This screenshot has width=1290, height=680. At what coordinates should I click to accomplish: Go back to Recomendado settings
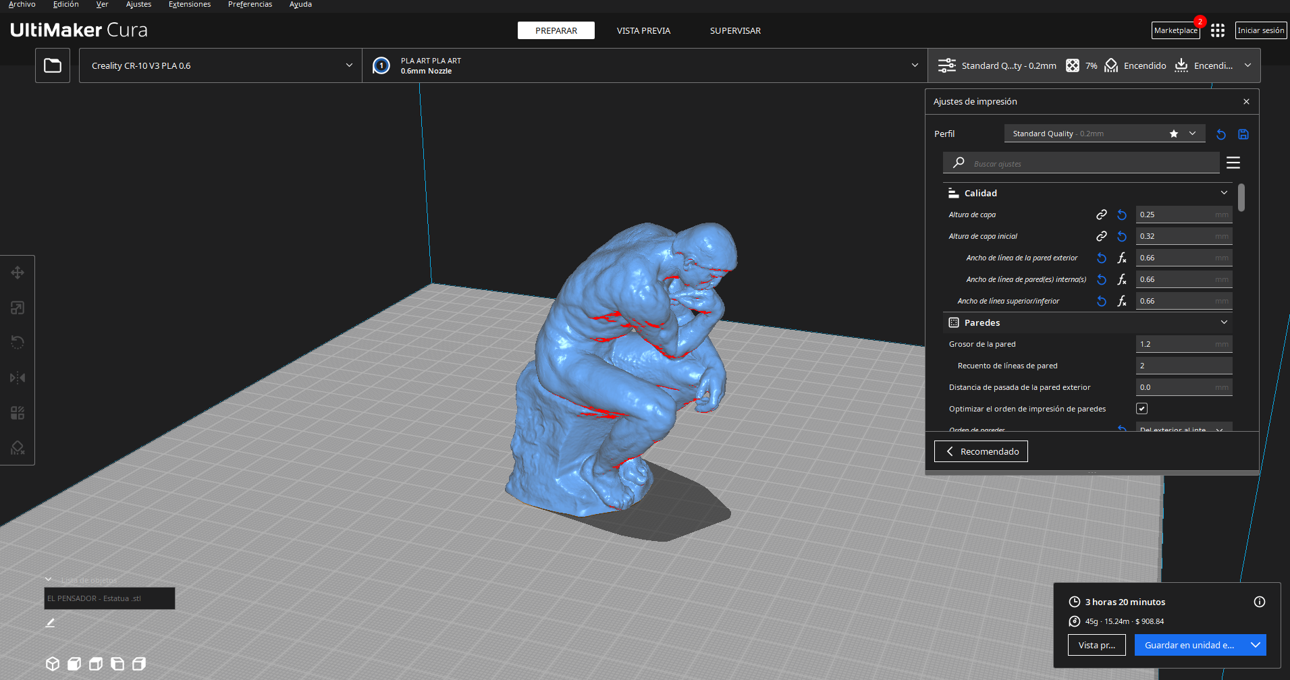click(x=981, y=451)
